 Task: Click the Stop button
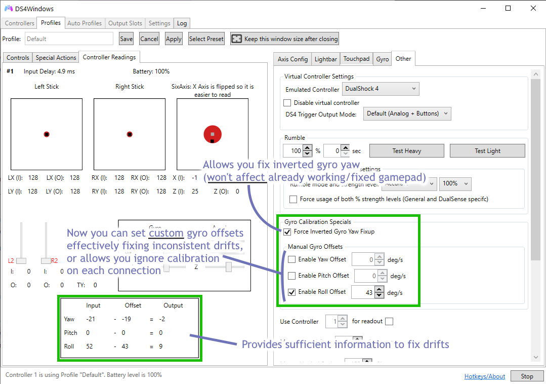[527, 376]
